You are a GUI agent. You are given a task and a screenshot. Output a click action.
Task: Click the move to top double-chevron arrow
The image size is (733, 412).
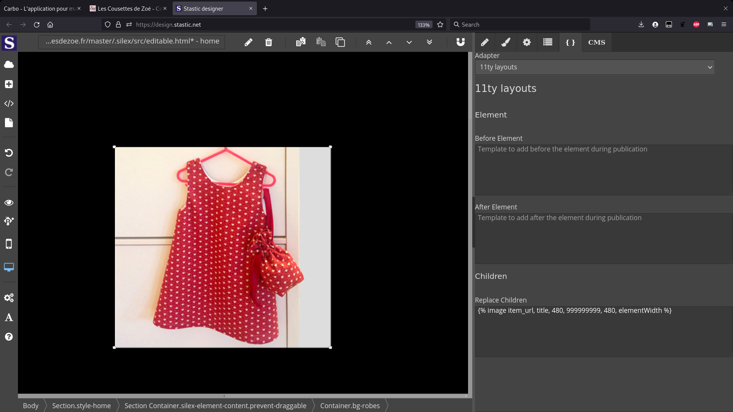point(368,42)
